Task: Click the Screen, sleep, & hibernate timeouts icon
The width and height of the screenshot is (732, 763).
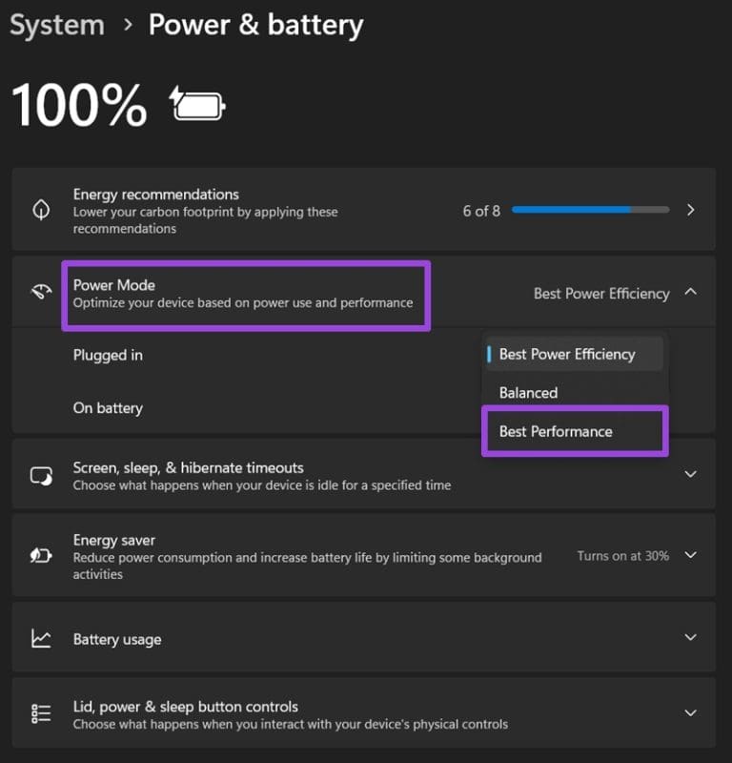Action: [40, 474]
